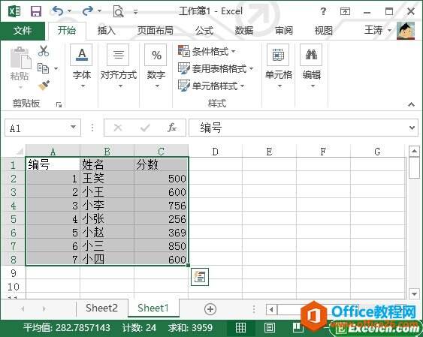Open 条件格式 conditional formatting menu

click(207, 51)
